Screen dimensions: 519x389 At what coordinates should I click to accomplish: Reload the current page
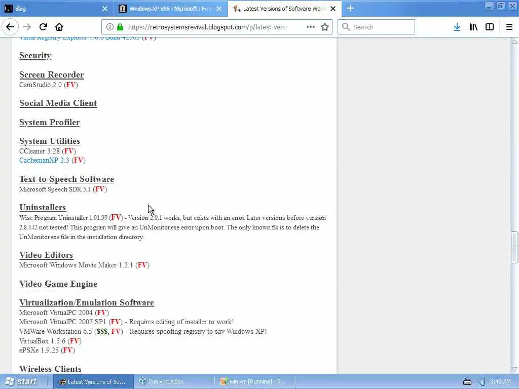43,27
